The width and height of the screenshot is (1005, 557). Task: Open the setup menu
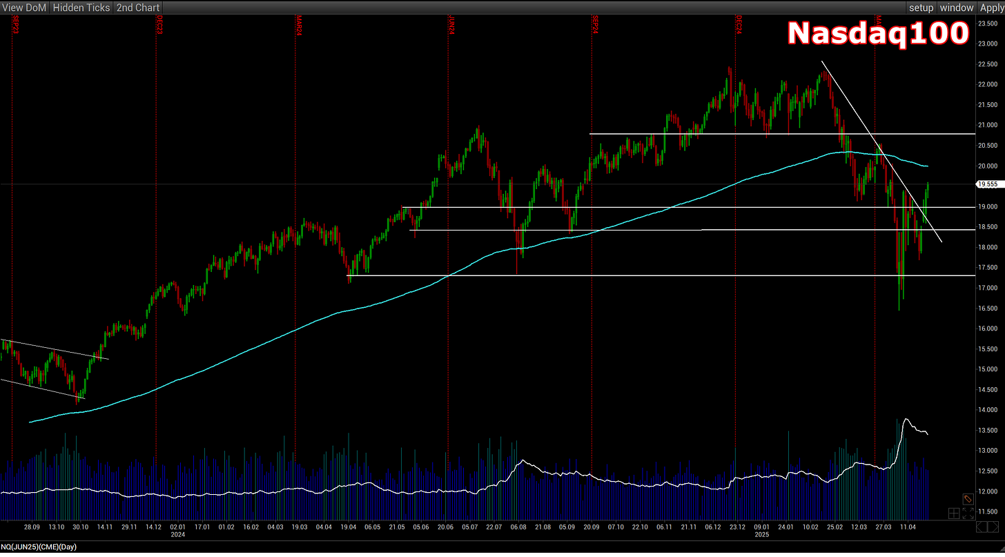tap(921, 8)
